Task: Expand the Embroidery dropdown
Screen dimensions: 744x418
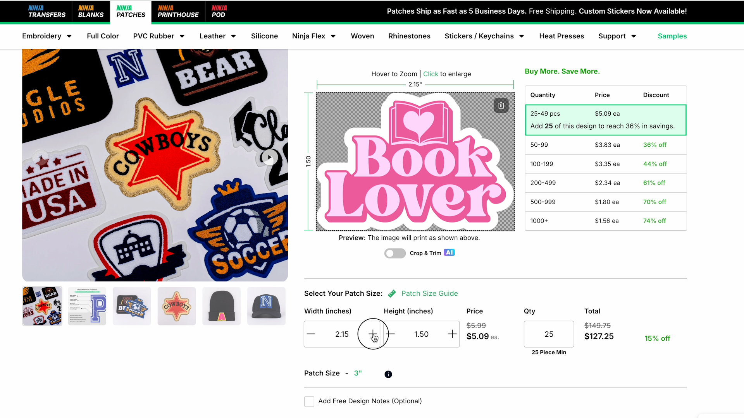Action: pyautogui.click(x=46, y=36)
